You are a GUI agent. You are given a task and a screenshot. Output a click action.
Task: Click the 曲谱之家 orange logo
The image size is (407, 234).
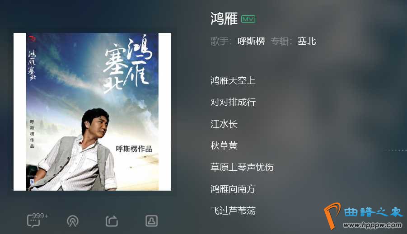click(332, 216)
